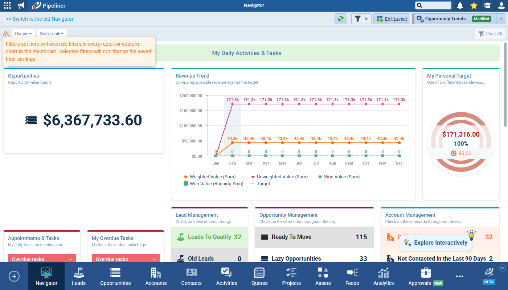This screenshot has width=508, height=290.
Task: Open the user profile icon
Action: [501, 5]
